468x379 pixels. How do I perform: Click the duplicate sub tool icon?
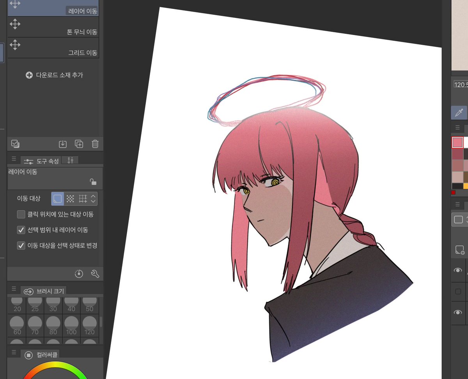click(79, 144)
